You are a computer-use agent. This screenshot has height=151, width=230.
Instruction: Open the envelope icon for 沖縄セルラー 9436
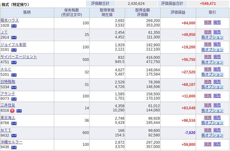click(14, 147)
